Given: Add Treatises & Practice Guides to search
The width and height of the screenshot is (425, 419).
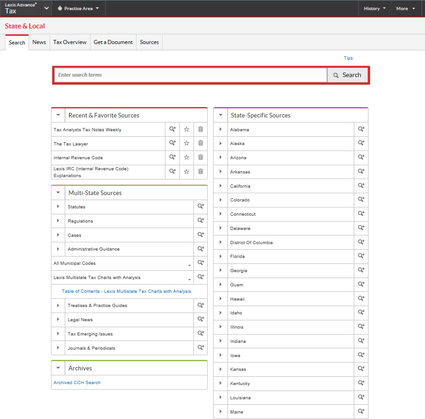Looking at the screenshot, I should click(x=201, y=305).
